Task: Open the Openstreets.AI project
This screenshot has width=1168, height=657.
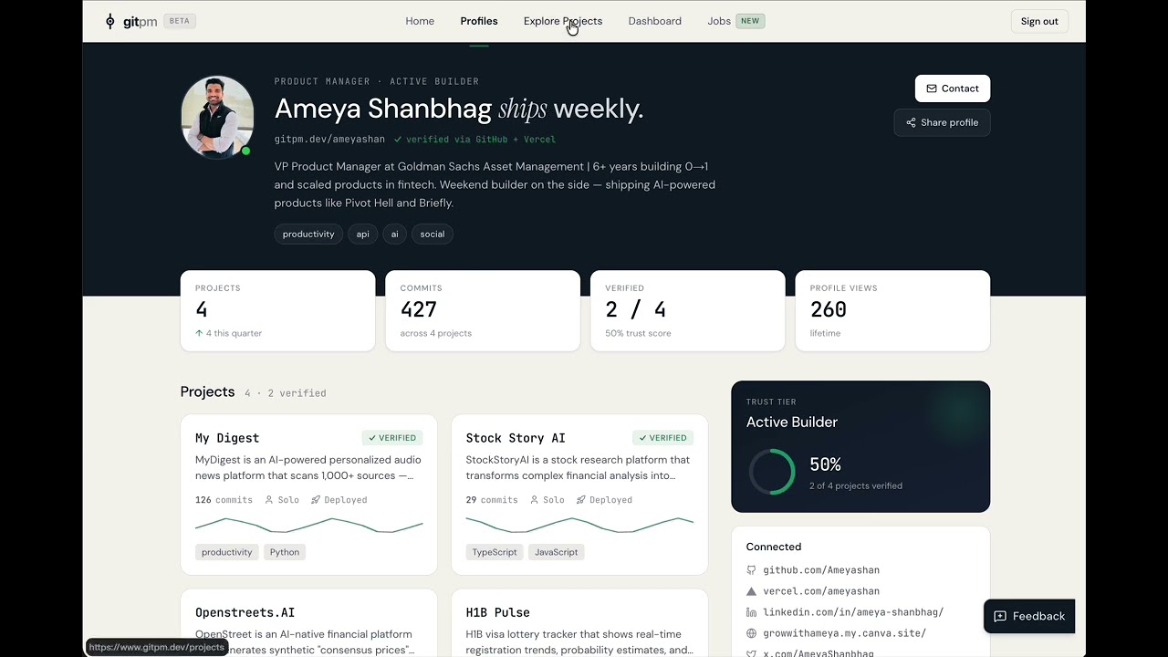Action: pos(245,612)
